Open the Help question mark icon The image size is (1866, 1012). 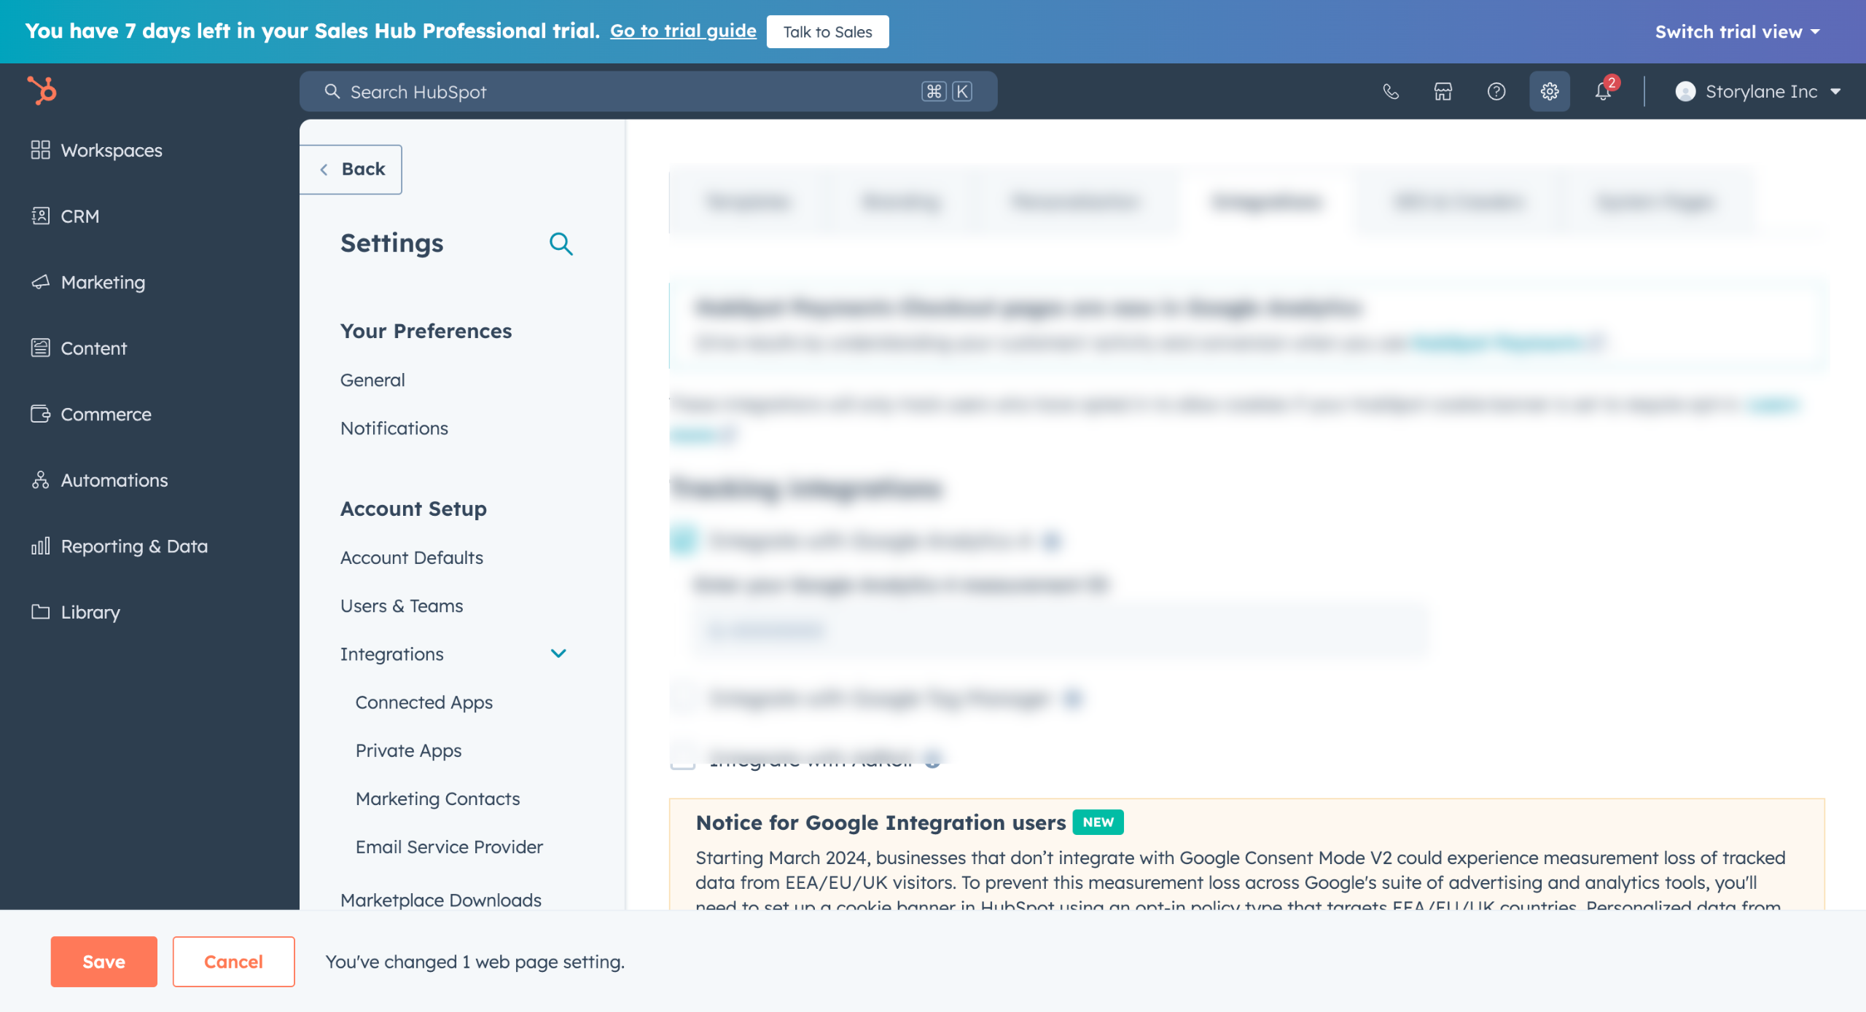point(1496,91)
